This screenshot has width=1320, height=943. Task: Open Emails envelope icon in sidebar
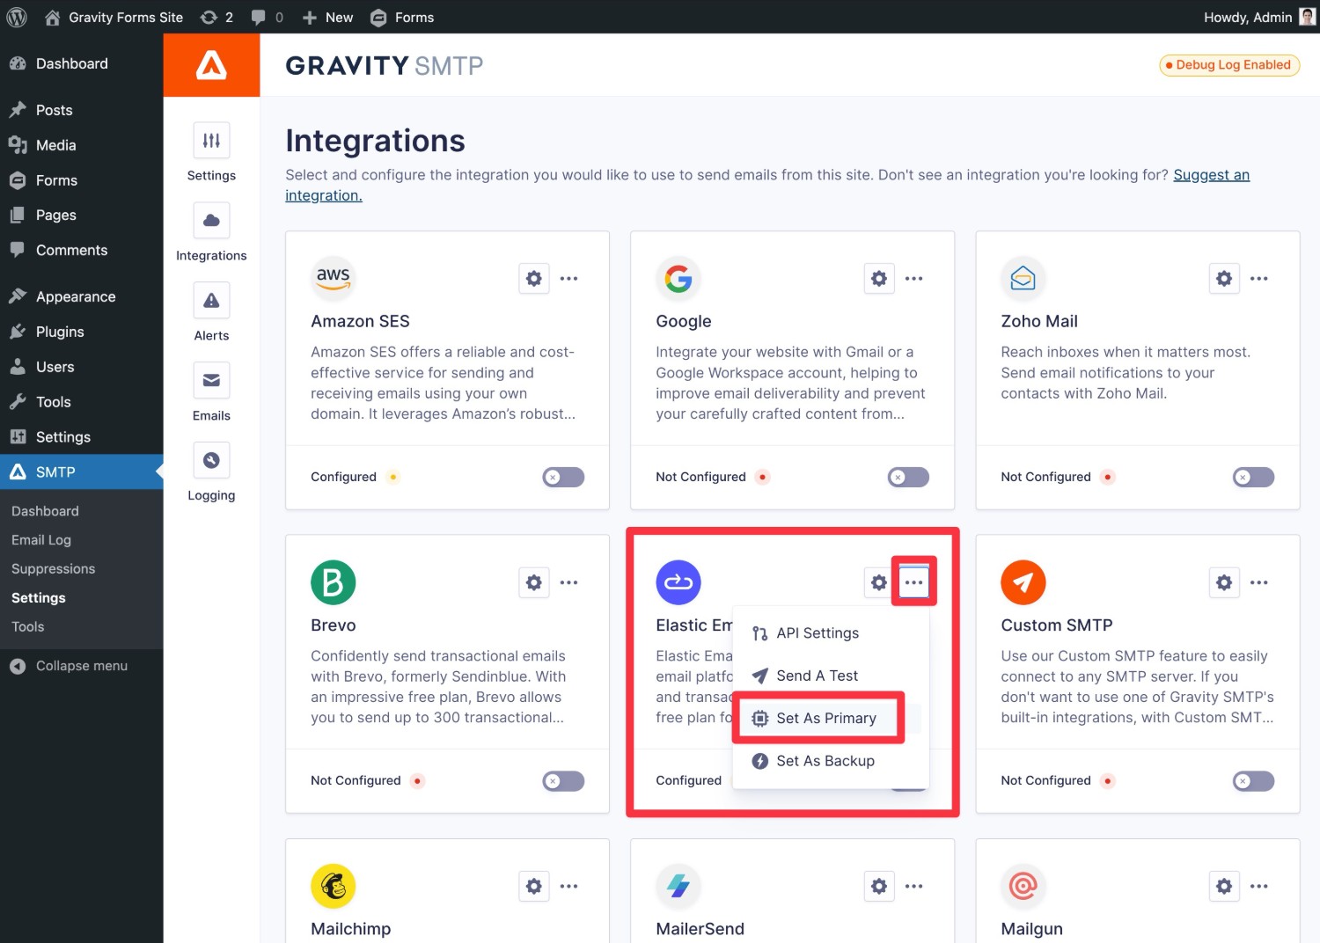211,381
